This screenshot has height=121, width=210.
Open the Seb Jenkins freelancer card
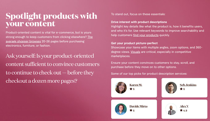coord(184,88)
